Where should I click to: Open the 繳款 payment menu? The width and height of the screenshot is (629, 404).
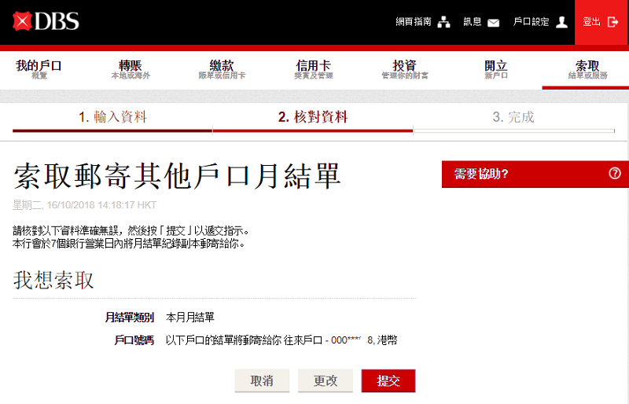(x=222, y=69)
